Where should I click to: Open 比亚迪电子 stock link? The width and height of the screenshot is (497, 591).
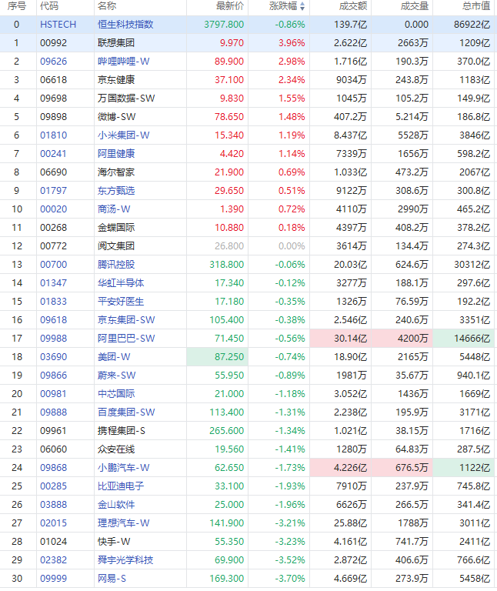click(x=121, y=486)
